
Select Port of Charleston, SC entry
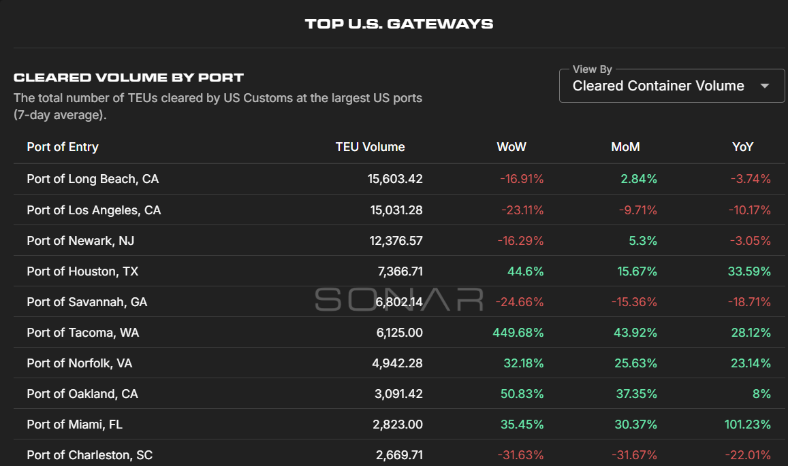[x=89, y=455]
